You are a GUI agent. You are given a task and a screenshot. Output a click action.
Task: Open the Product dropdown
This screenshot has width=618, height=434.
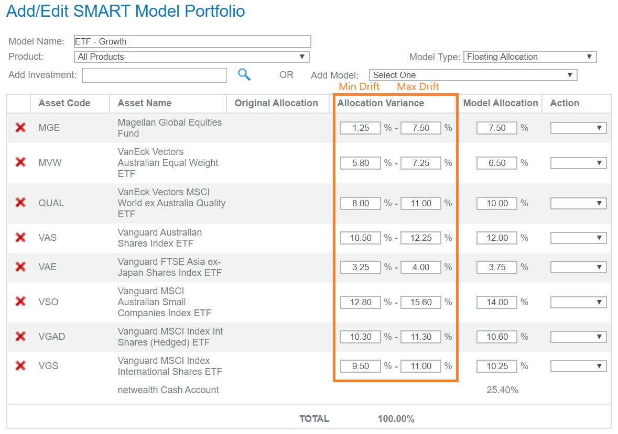pos(192,57)
